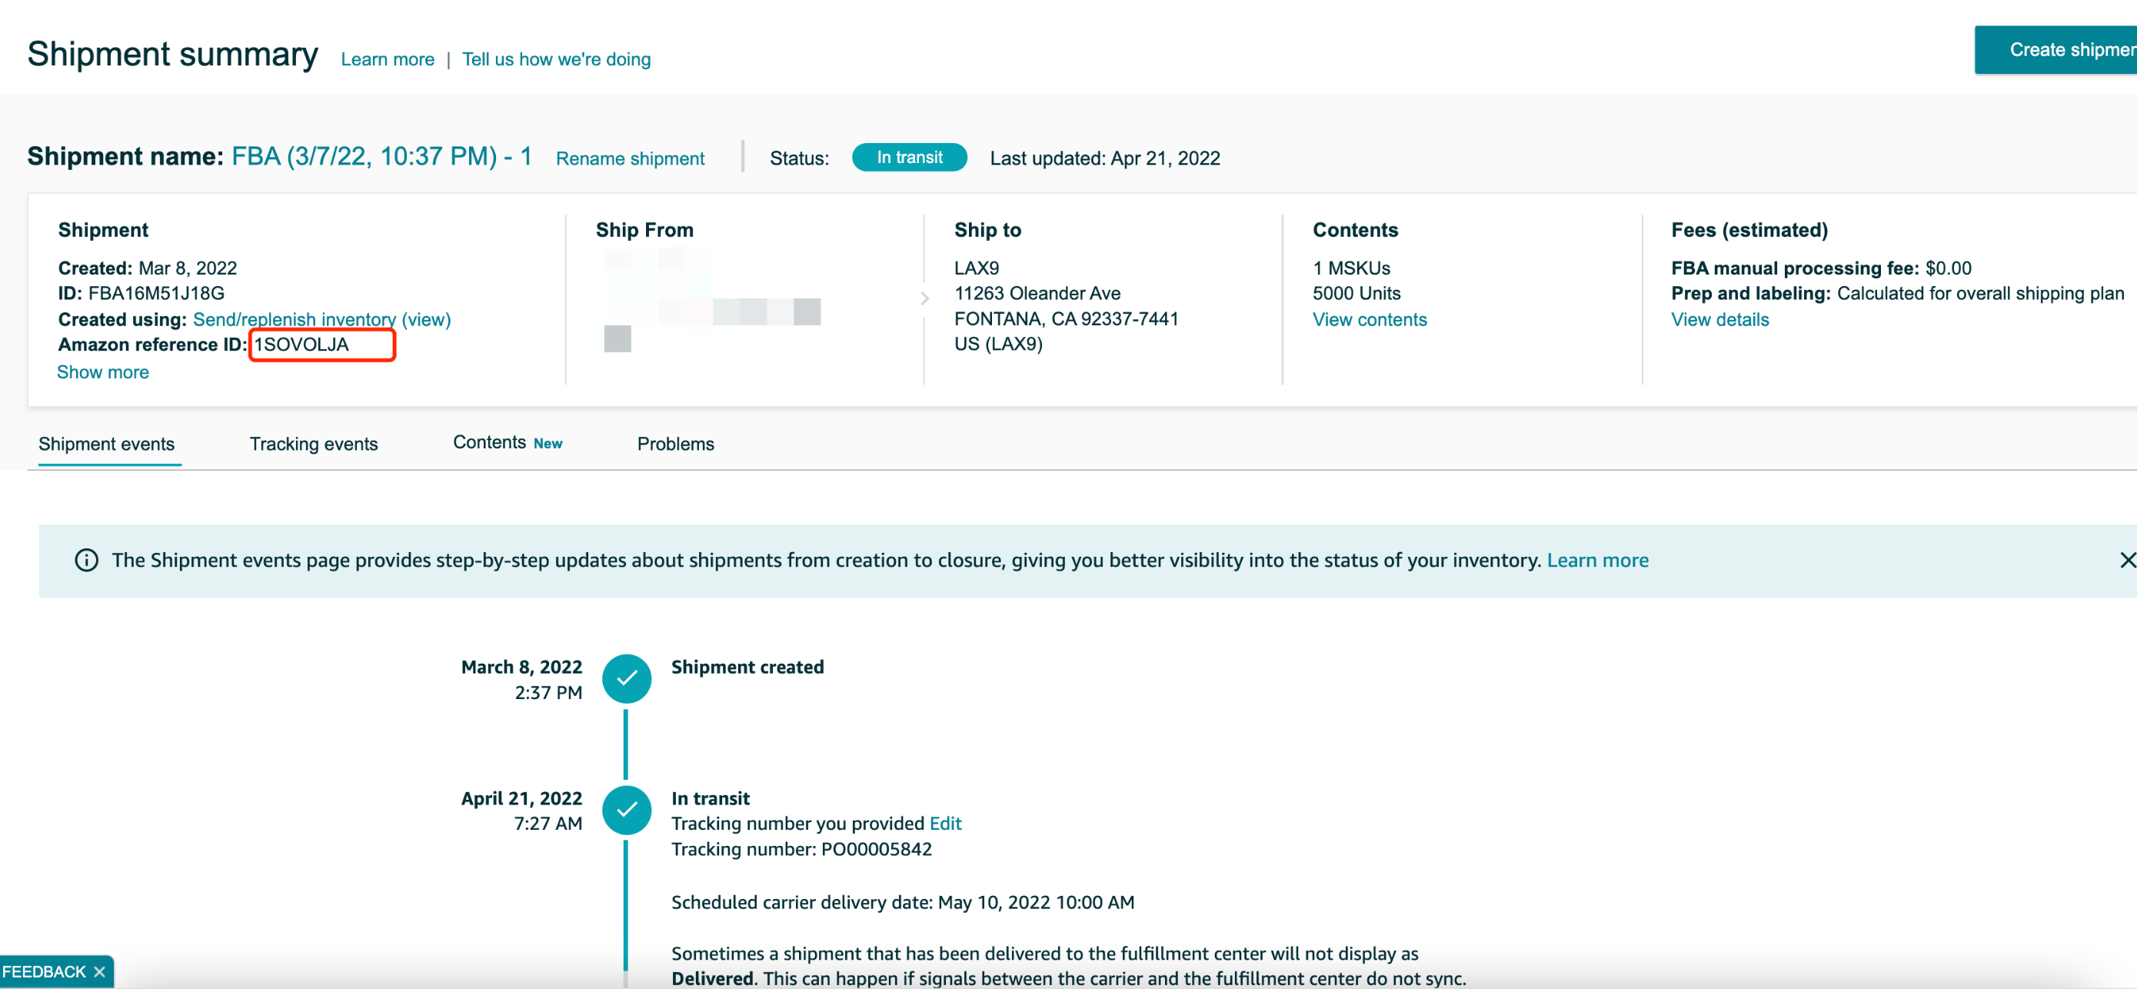Dismiss the FEEDBACK tab with its X

tap(99, 971)
